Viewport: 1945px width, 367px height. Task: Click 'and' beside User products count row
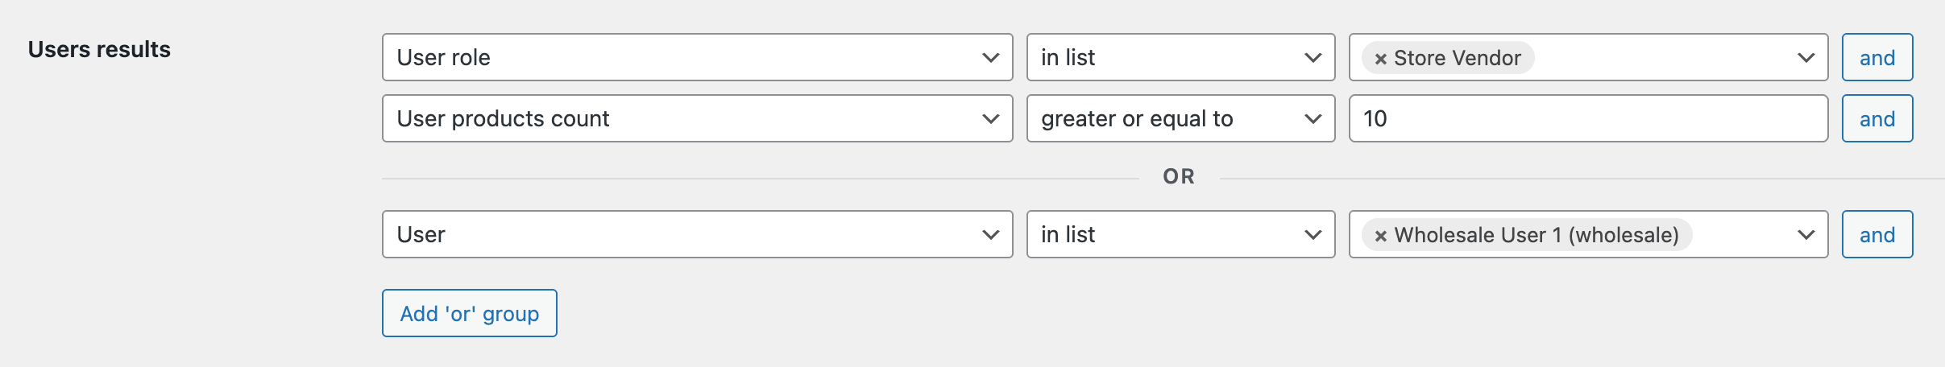(1877, 118)
